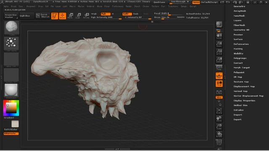Adjust the Draw Size slider

pos(169,18)
